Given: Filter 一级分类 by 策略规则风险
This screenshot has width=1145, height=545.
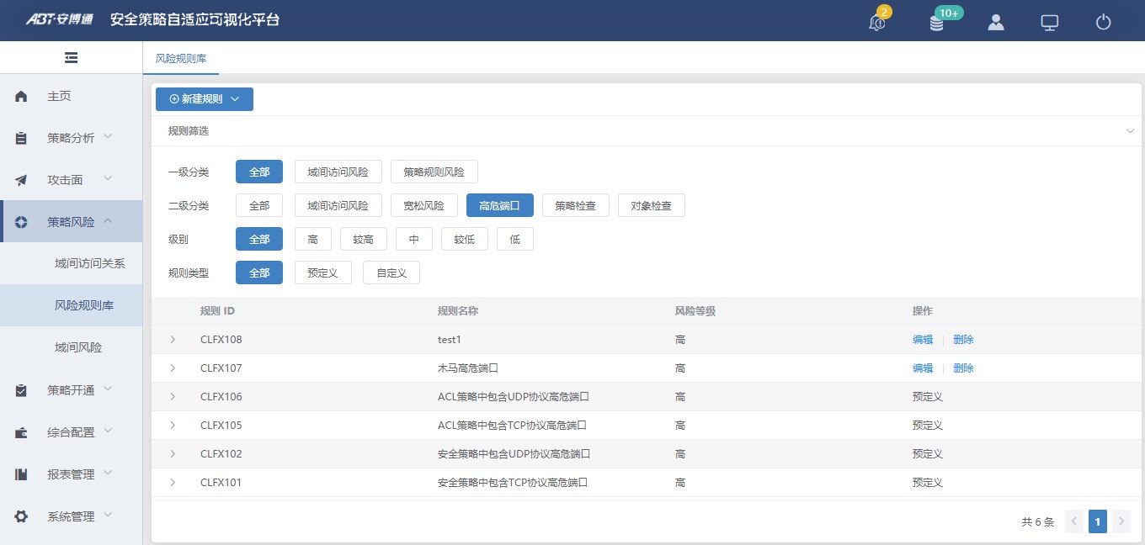Looking at the screenshot, I should (x=434, y=172).
